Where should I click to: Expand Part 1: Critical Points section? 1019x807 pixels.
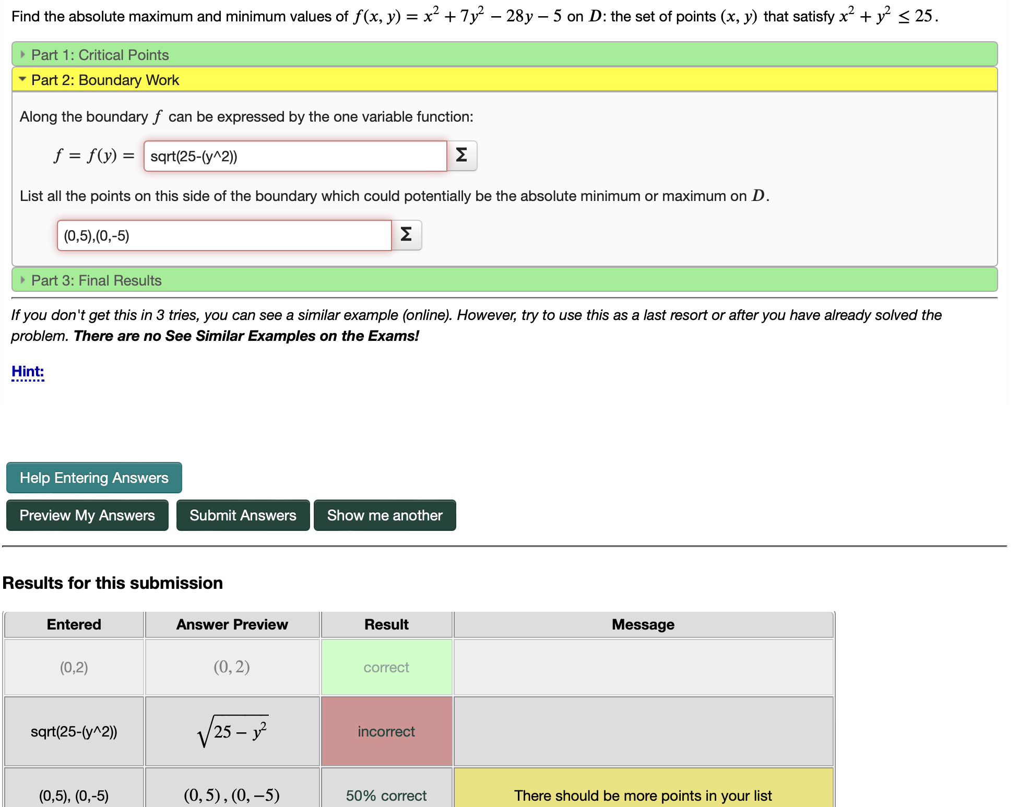504,54
